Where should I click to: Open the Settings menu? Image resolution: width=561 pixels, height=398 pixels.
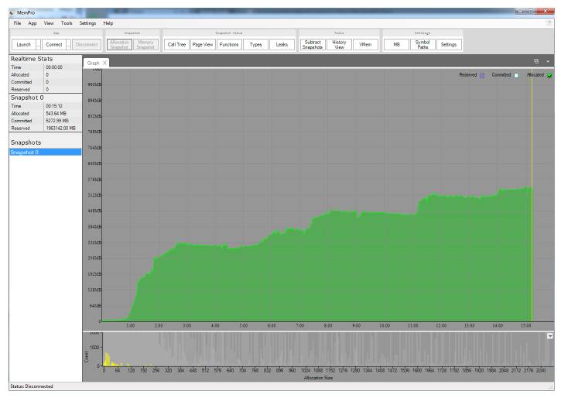(87, 23)
